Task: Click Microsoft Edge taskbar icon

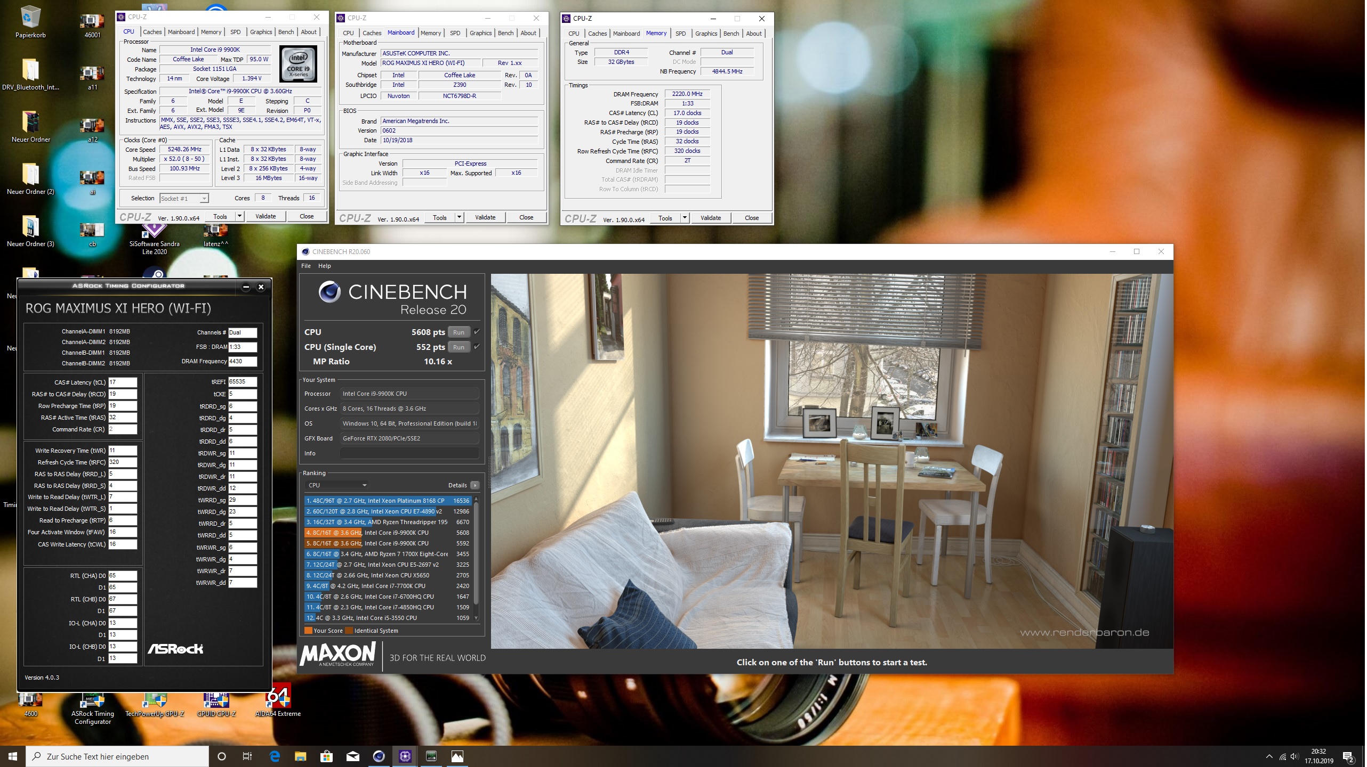Action: [x=275, y=756]
